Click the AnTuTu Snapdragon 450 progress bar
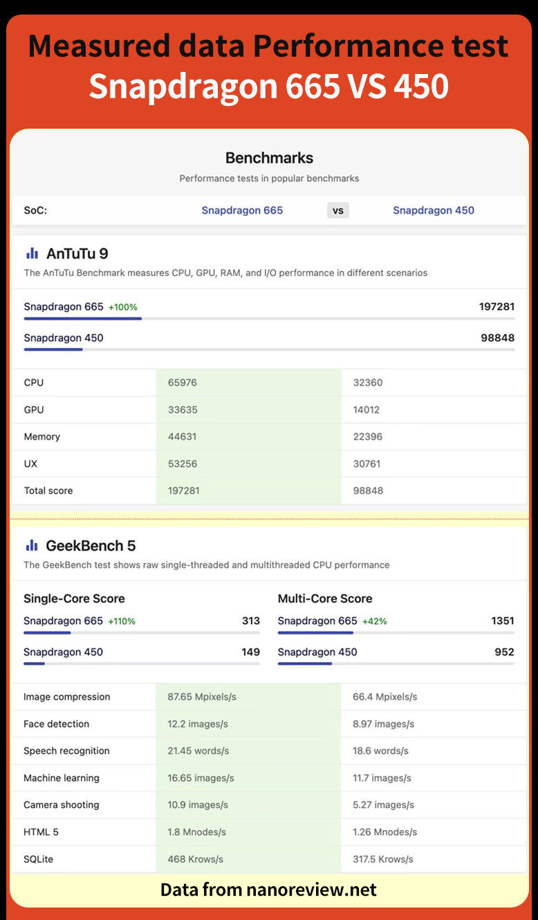Screen dimensions: 538x920 [x=269, y=349]
